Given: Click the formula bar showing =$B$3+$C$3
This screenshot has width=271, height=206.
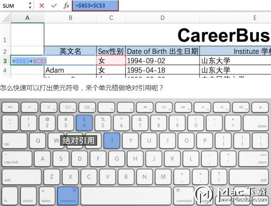Looking at the screenshot, I should click(95, 6).
